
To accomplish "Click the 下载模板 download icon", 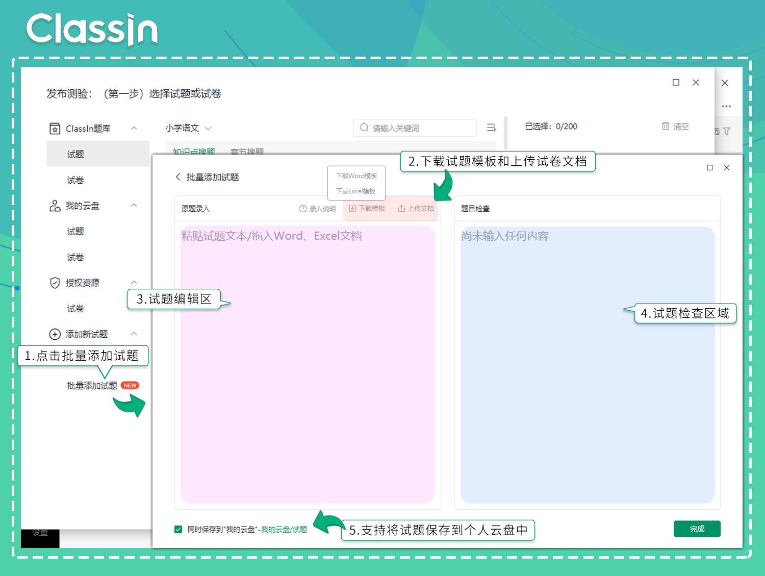I will click(352, 208).
